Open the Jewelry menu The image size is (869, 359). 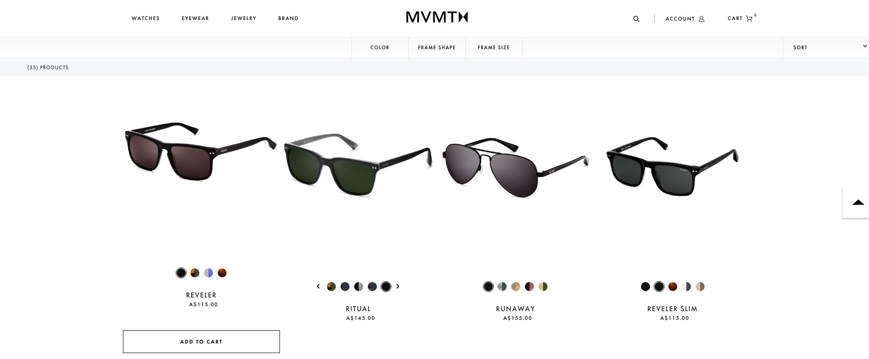coord(244,18)
